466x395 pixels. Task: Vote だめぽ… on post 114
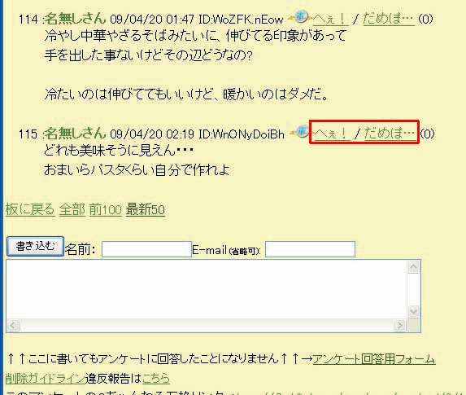pyautogui.click(x=389, y=20)
